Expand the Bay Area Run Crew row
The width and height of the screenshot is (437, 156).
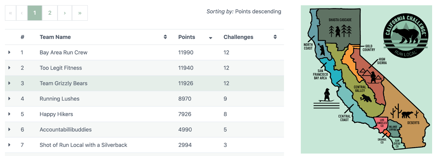pyautogui.click(x=9, y=52)
